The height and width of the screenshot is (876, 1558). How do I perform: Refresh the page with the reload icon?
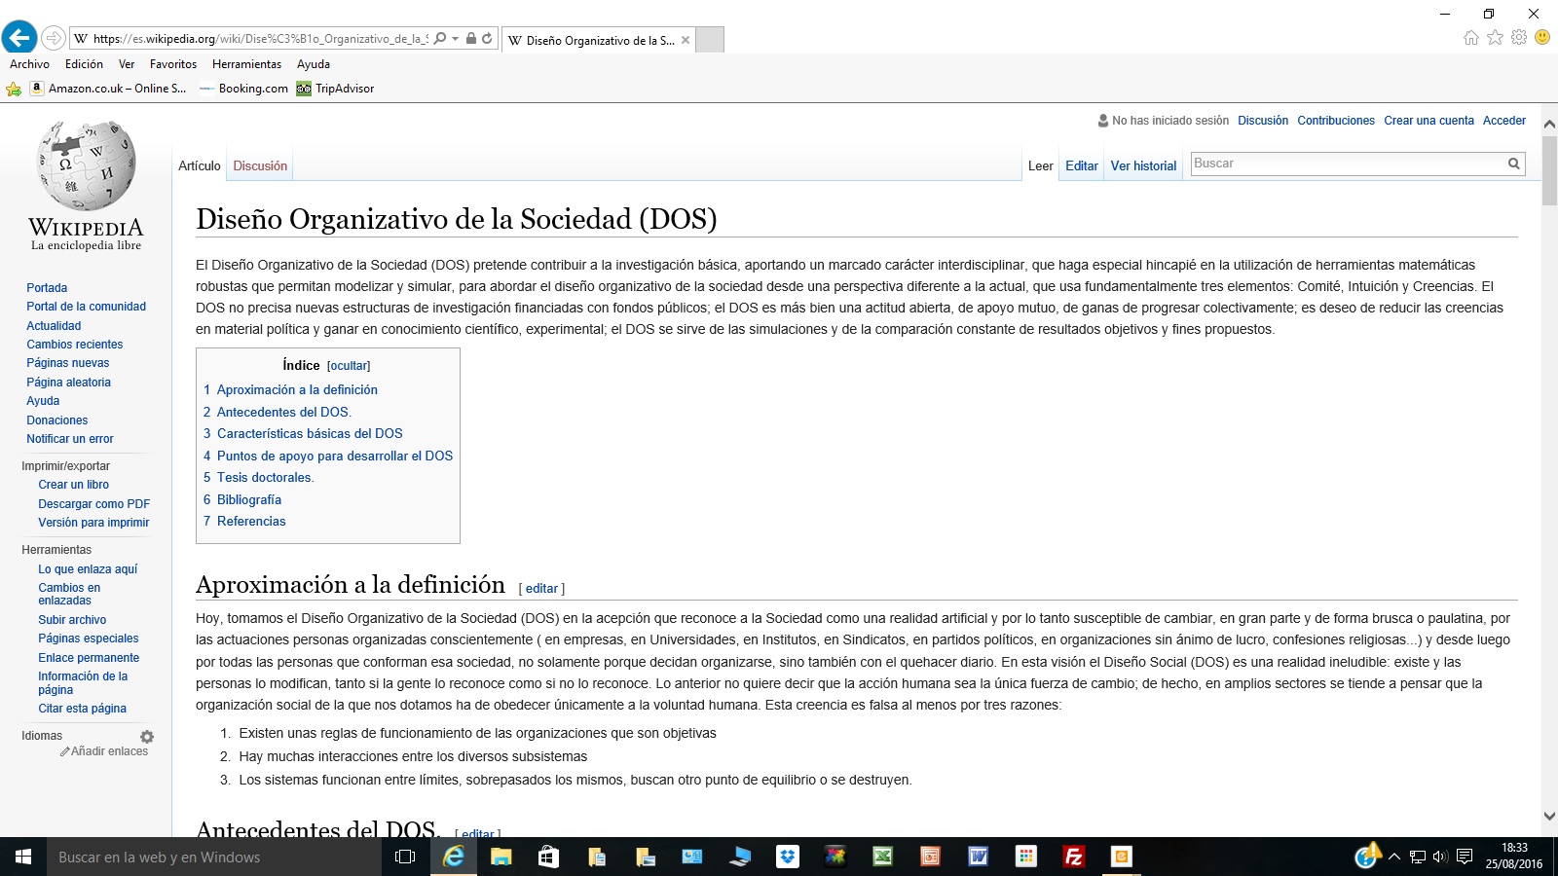487,39
